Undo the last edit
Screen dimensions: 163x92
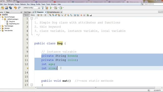tap(15, 8)
